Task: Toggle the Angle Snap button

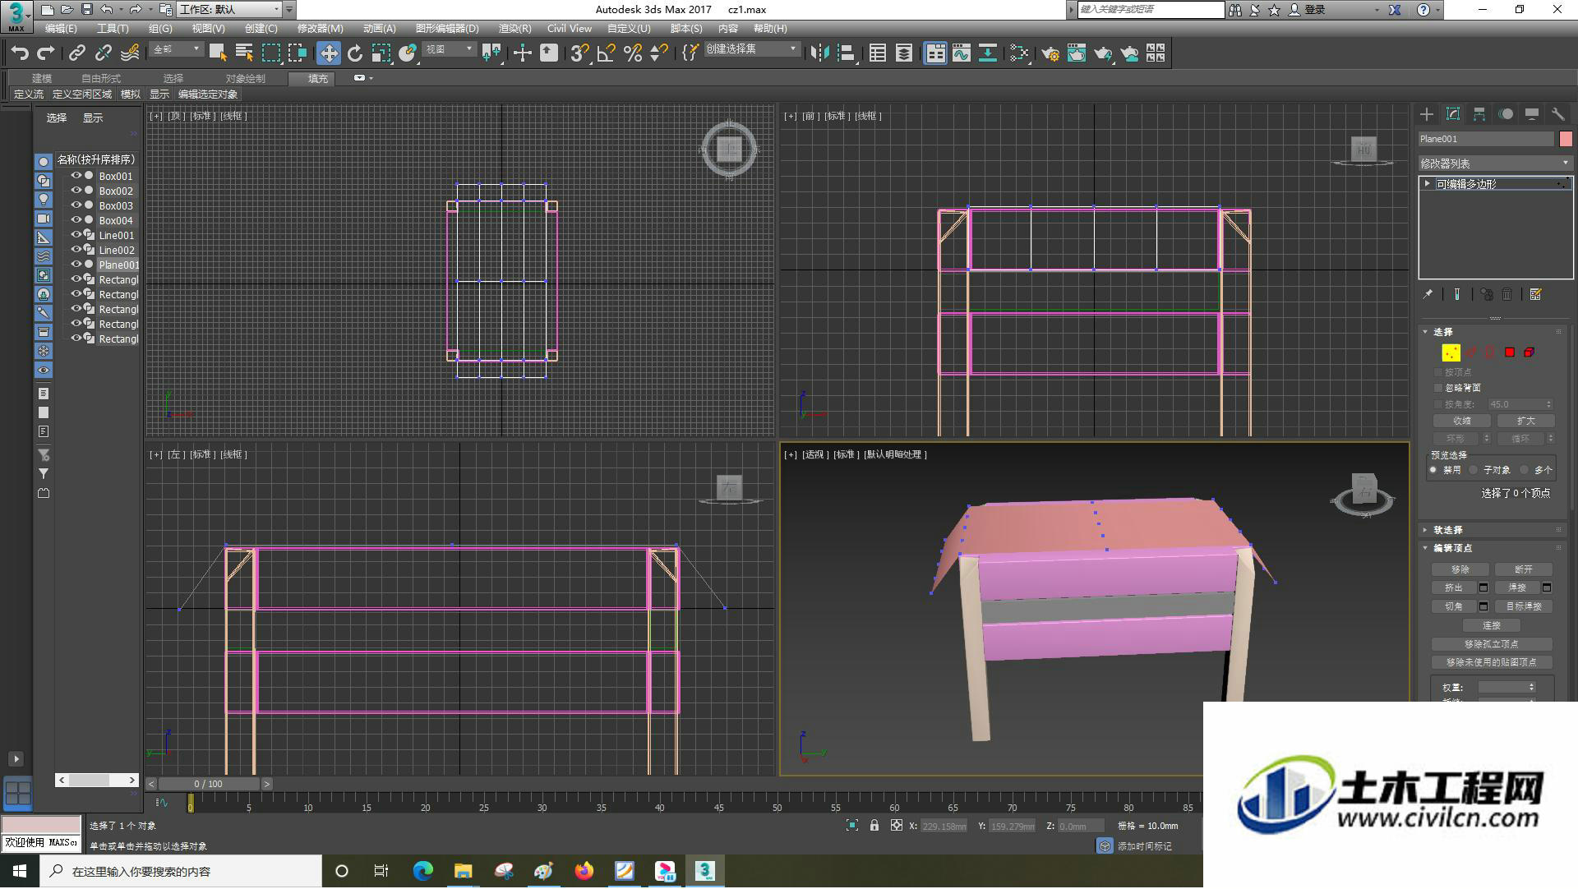Action: (607, 53)
